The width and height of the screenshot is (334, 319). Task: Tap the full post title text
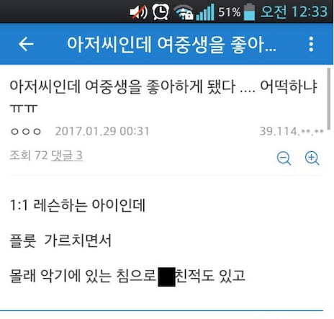(163, 96)
